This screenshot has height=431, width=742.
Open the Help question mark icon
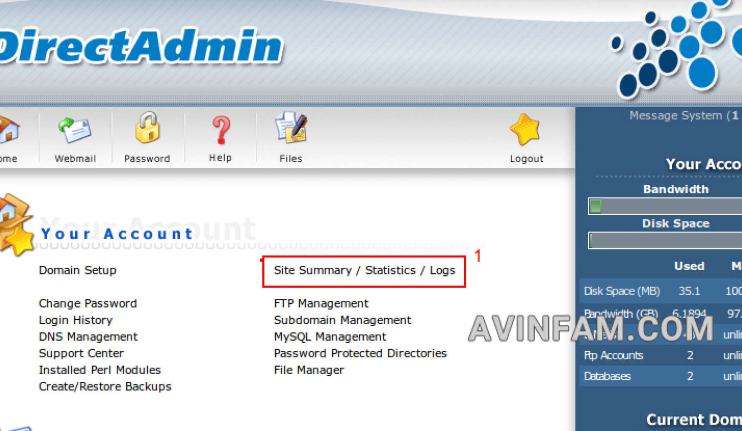click(x=221, y=130)
